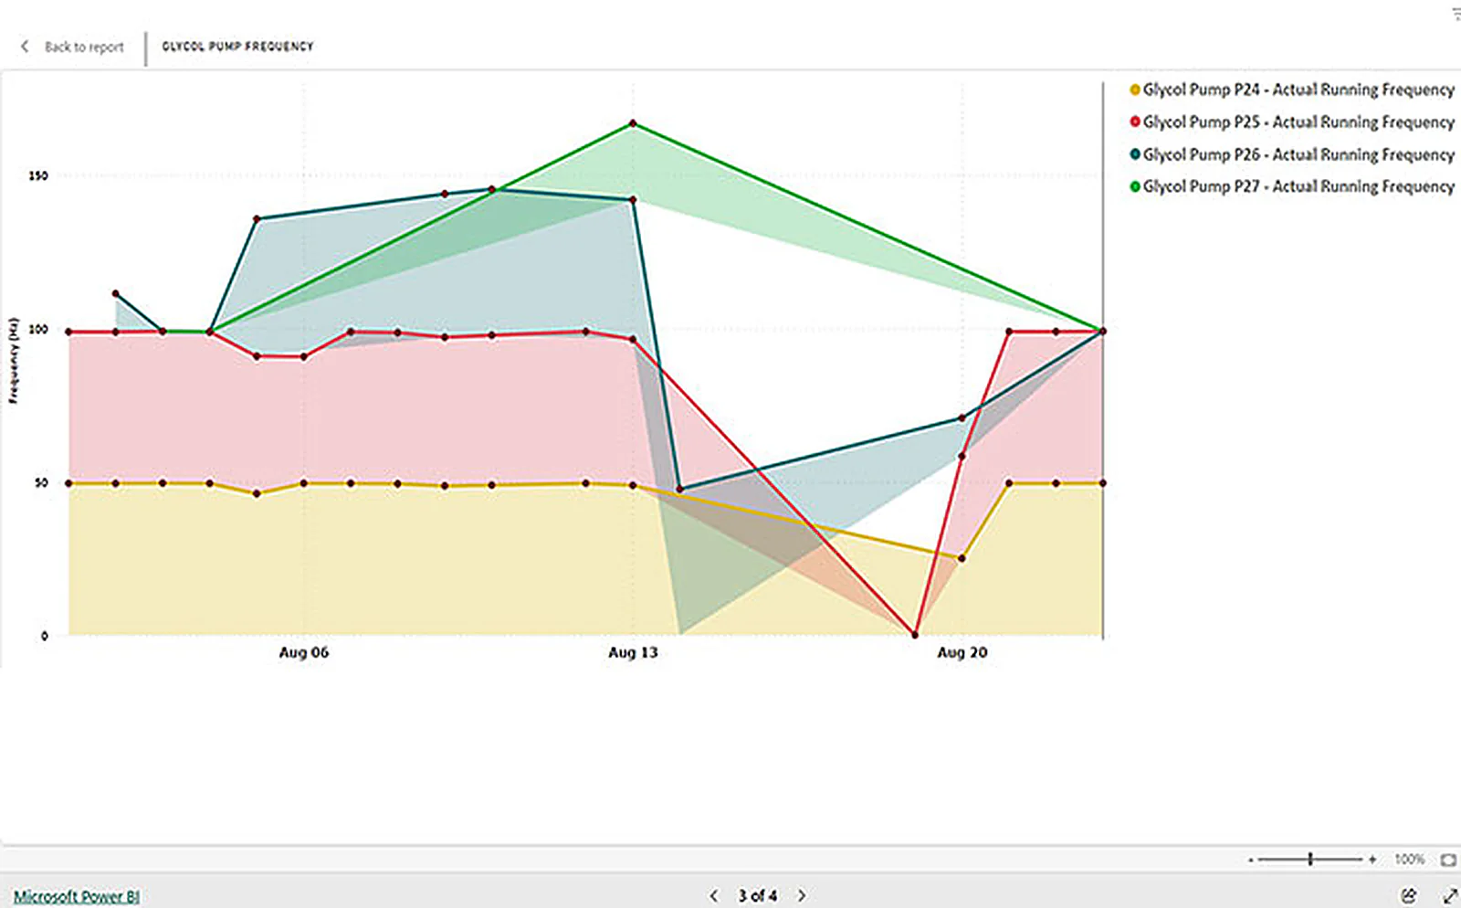
Task: Select Glycol Pump P26 legend label
Action: click(1298, 154)
